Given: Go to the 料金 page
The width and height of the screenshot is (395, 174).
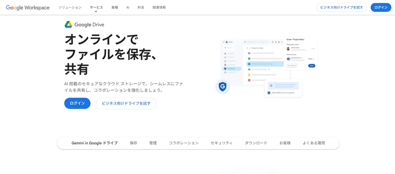Looking at the screenshot, I should [x=141, y=7].
